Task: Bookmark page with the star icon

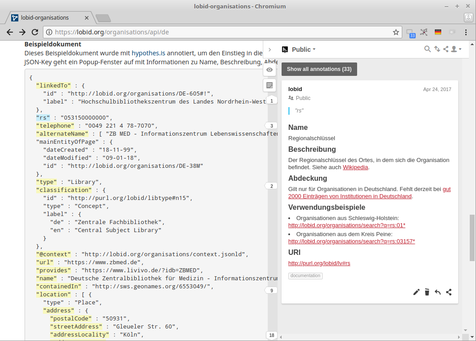Action: [396, 32]
